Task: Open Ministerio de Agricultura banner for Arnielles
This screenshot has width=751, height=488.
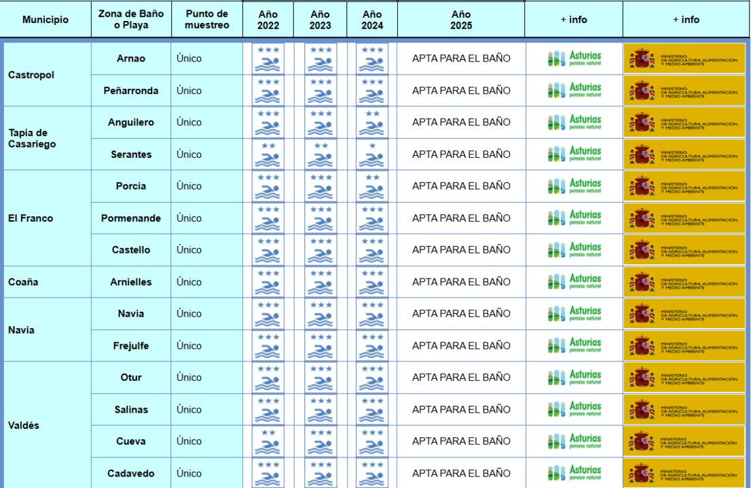Action: pos(684,282)
